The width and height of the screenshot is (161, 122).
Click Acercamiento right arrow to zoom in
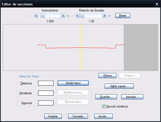click(63, 16)
